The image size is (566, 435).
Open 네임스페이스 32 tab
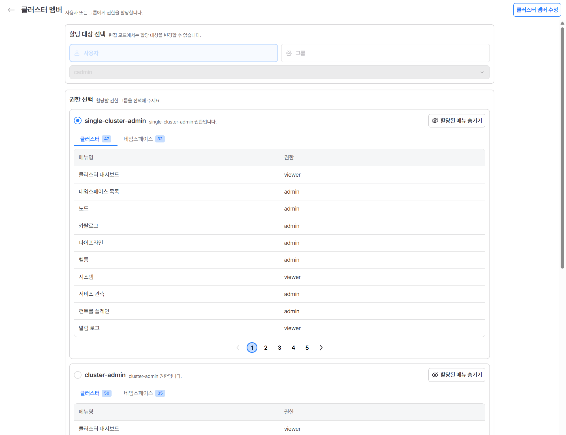tap(144, 139)
